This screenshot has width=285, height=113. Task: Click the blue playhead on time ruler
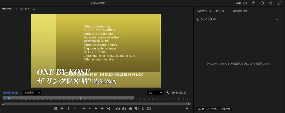coord(9,98)
